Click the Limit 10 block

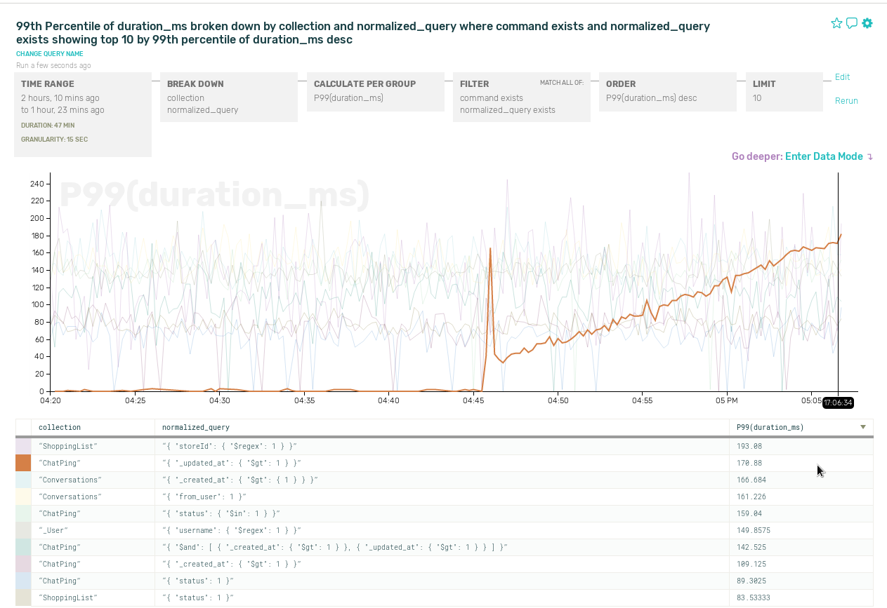(x=784, y=91)
